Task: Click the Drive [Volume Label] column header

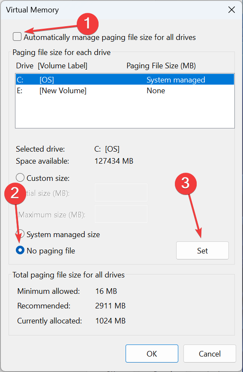Action: [51, 66]
